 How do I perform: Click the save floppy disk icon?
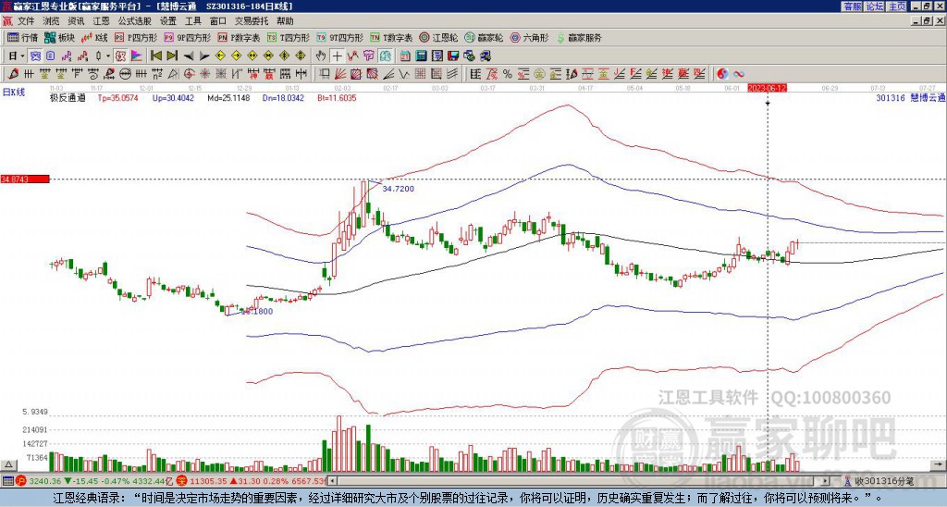(x=453, y=56)
